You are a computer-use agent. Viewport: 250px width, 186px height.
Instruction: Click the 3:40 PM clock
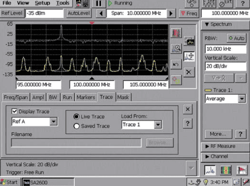219,182
